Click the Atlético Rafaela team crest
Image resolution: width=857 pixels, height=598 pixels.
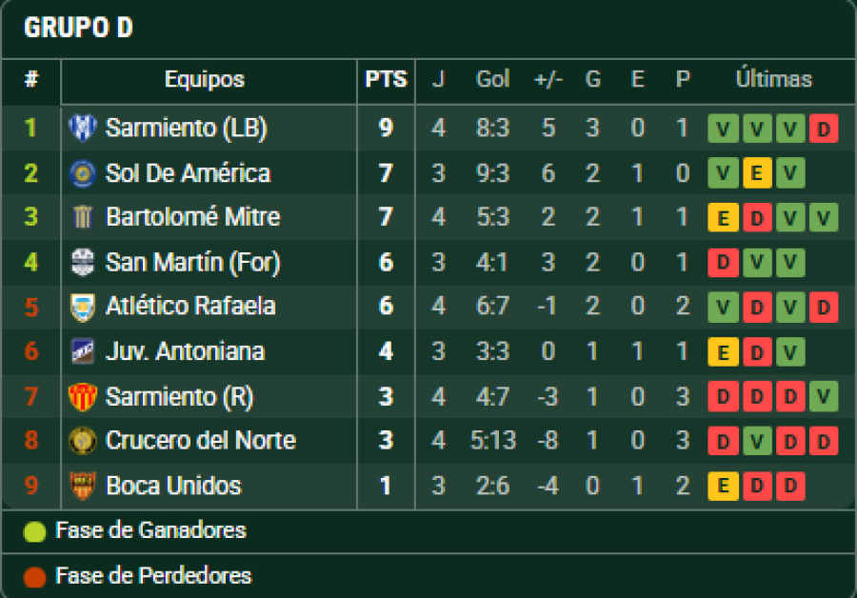83,307
